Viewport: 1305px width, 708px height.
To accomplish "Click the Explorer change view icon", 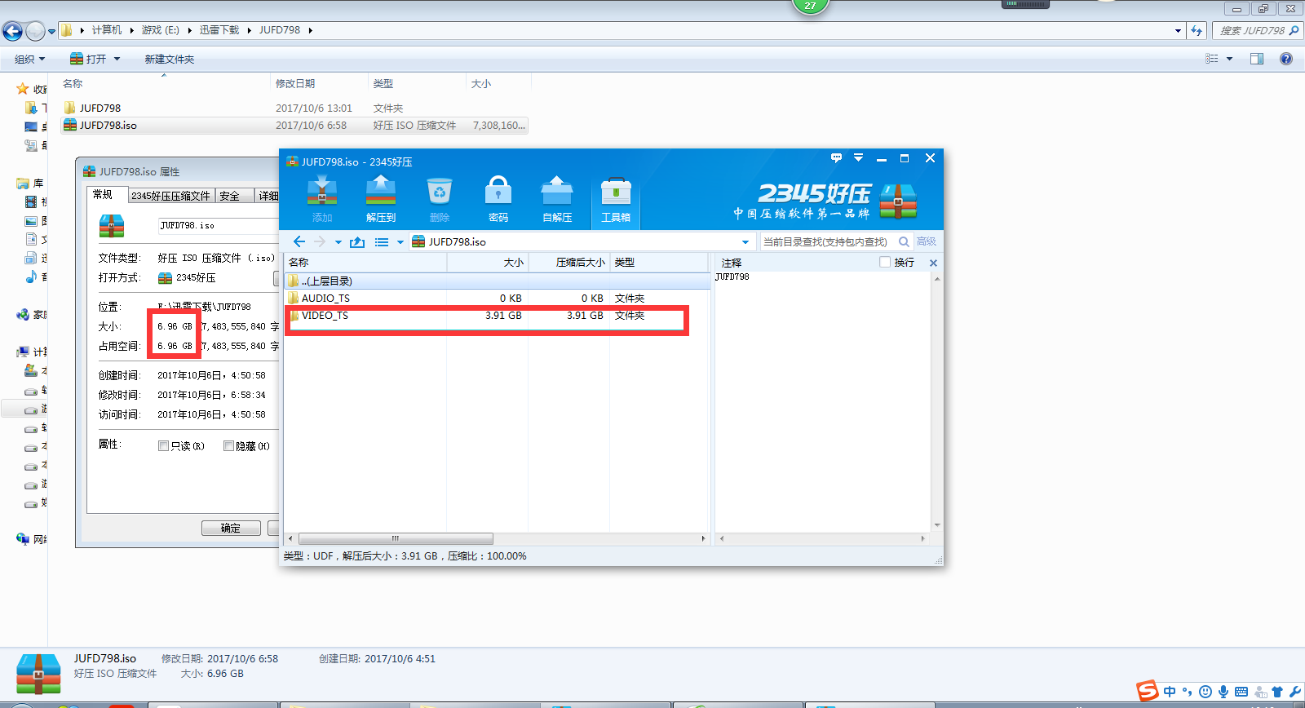I will [x=1212, y=59].
